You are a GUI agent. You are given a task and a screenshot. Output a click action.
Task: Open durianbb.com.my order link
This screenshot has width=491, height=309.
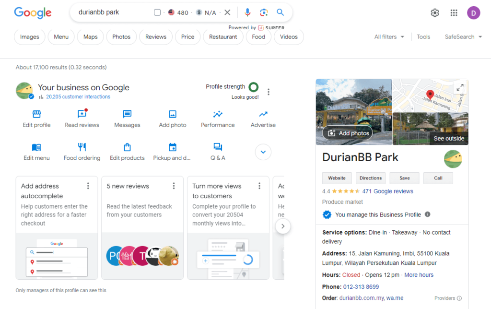362,298
